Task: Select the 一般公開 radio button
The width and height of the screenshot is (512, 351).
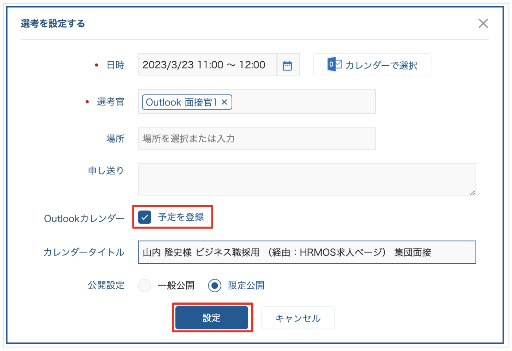Action: click(145, 285)
